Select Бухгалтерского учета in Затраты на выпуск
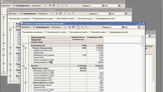This screenshot has width=163, height=92. 68,32
